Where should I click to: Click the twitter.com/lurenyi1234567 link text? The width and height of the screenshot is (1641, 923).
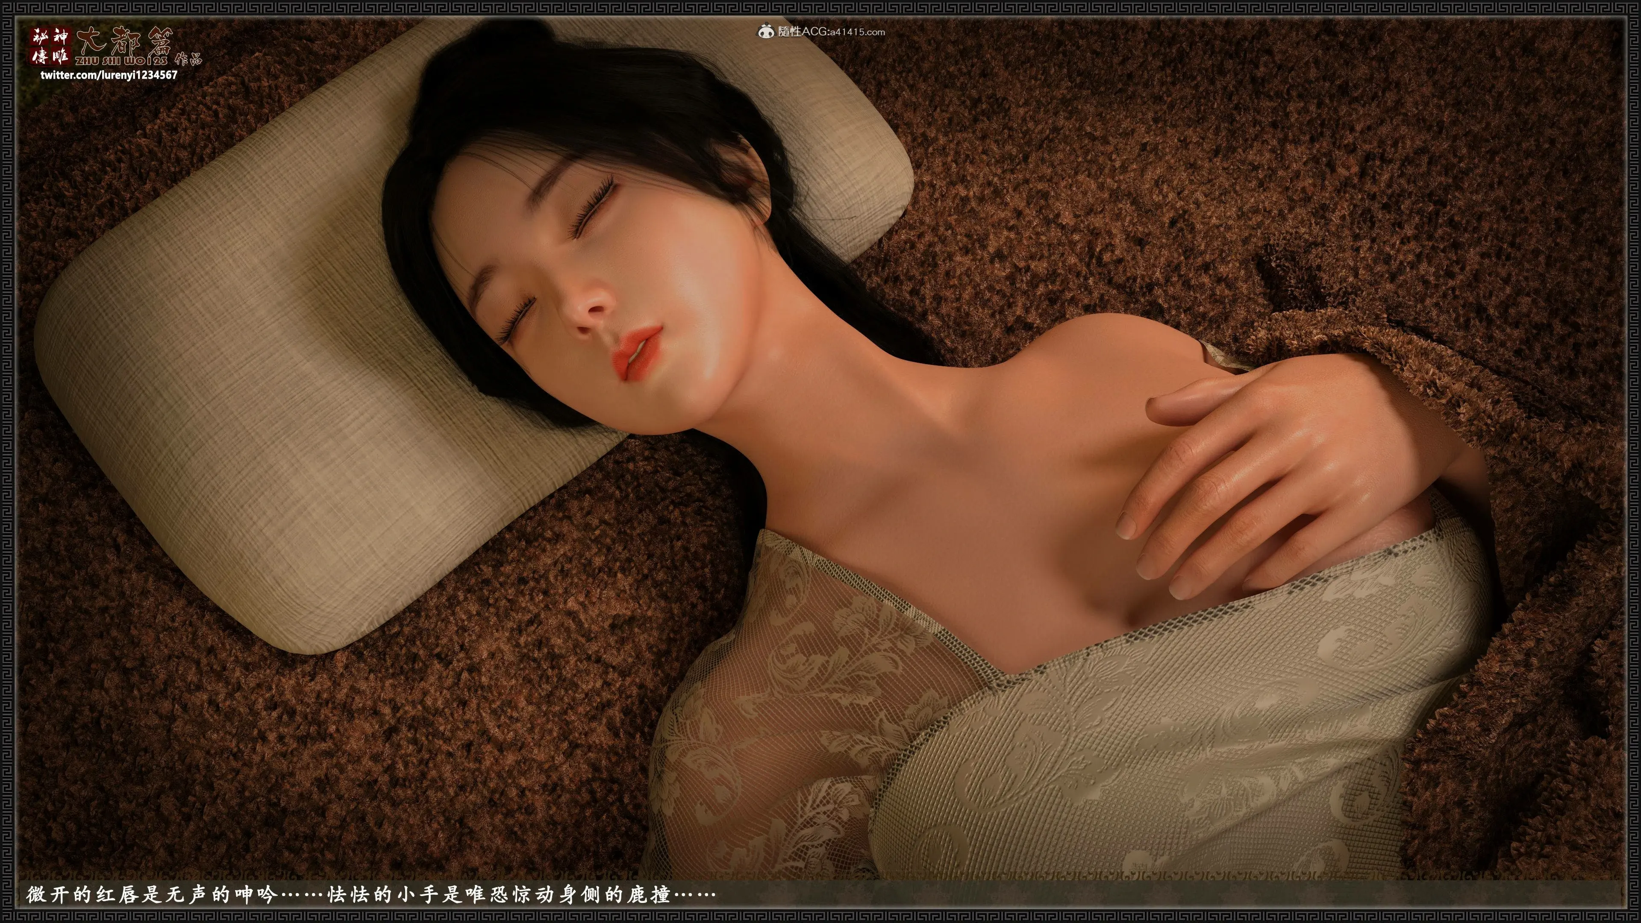point(108,75)
